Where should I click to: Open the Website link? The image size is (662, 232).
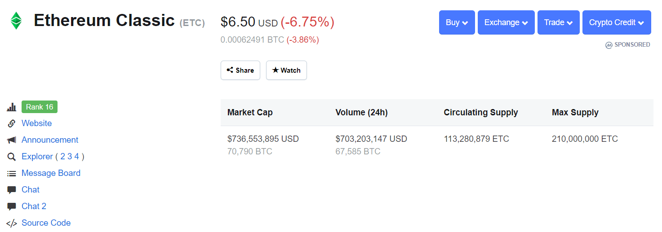point(36,123)
